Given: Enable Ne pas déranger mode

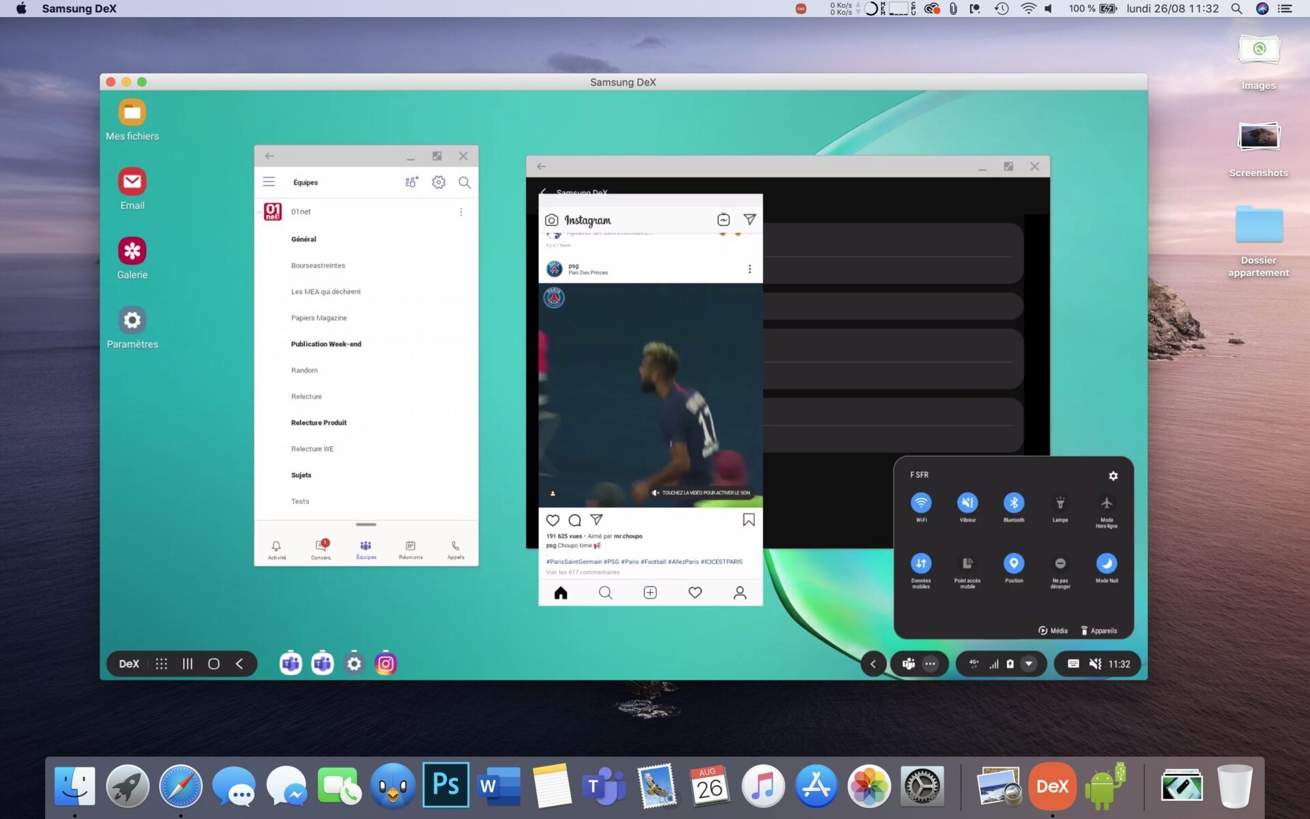Looking at the screenshot, I should click(1060, 564).
